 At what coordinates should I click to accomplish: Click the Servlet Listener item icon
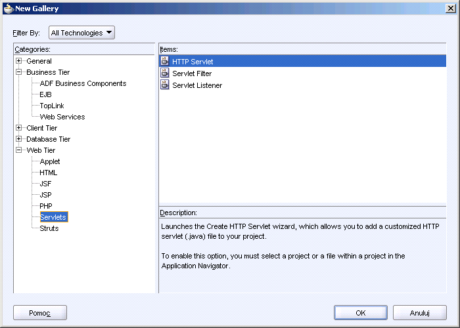(165, 85)
